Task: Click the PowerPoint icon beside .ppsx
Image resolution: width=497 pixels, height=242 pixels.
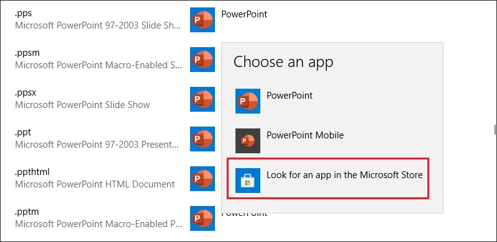Action: 203,99
